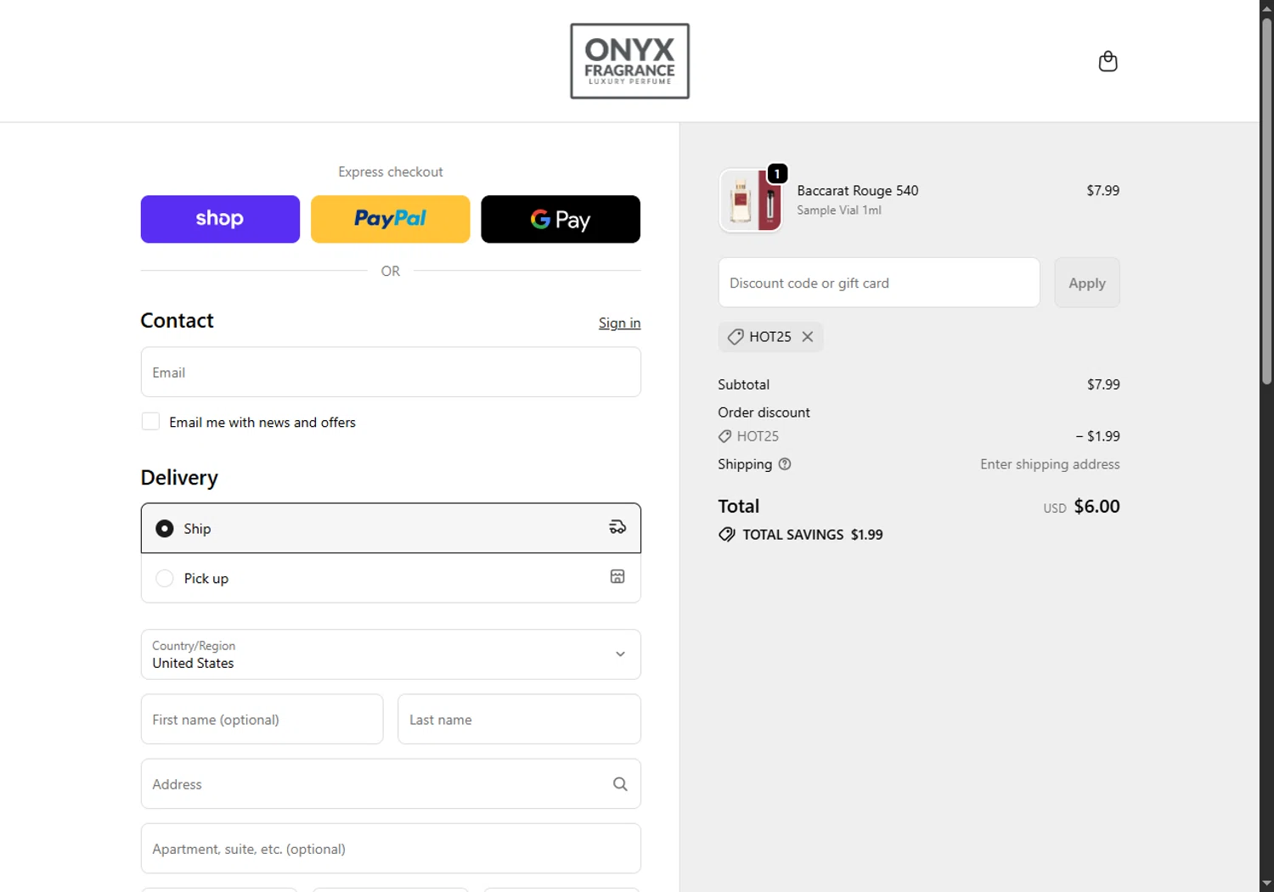Pay with Shop Pay express button
Screen dimensions: 1274x892
tap(220, 219)
